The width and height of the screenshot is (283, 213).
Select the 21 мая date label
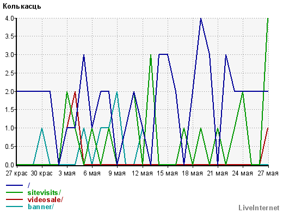[217, 173]
